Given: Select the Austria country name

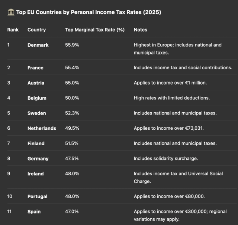Looking at the screenshot, I should point(36,83).
